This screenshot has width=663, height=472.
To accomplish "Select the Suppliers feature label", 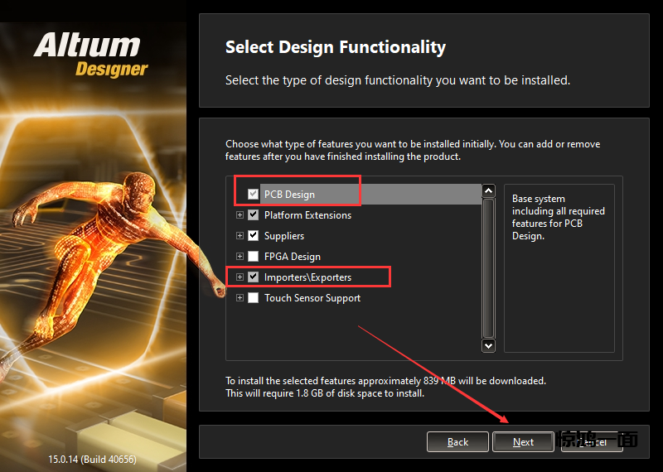I will click(x=284, y=236).
